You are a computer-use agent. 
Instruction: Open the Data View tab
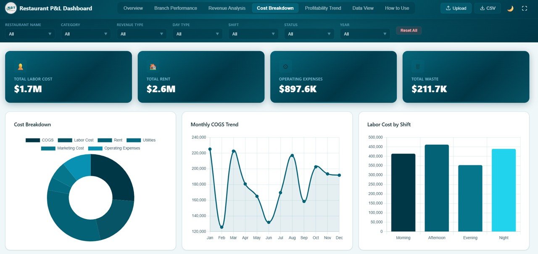pyautogui.click(x=363, y=8)
